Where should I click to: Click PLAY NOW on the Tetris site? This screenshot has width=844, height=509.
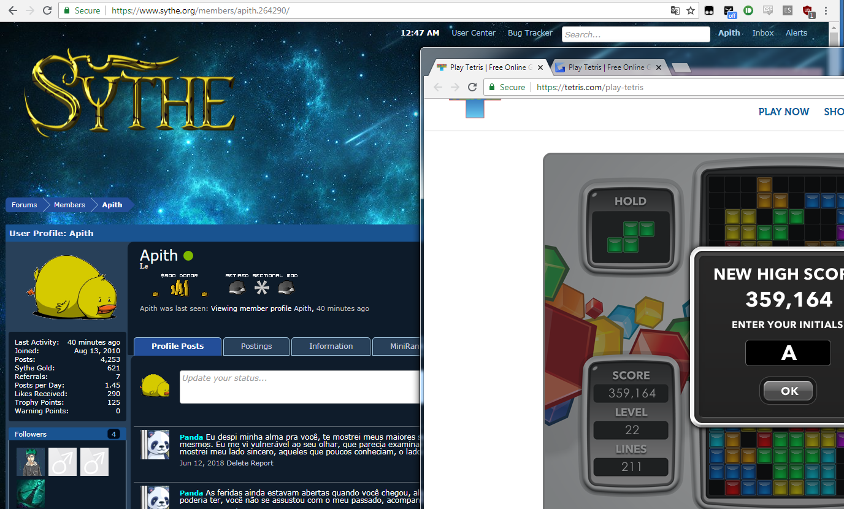click(x=784, y=112)
